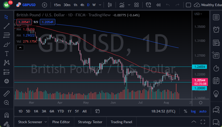Open the Pine Editor tab
Viewport: 222px width, 127px height.
point(61,122)
